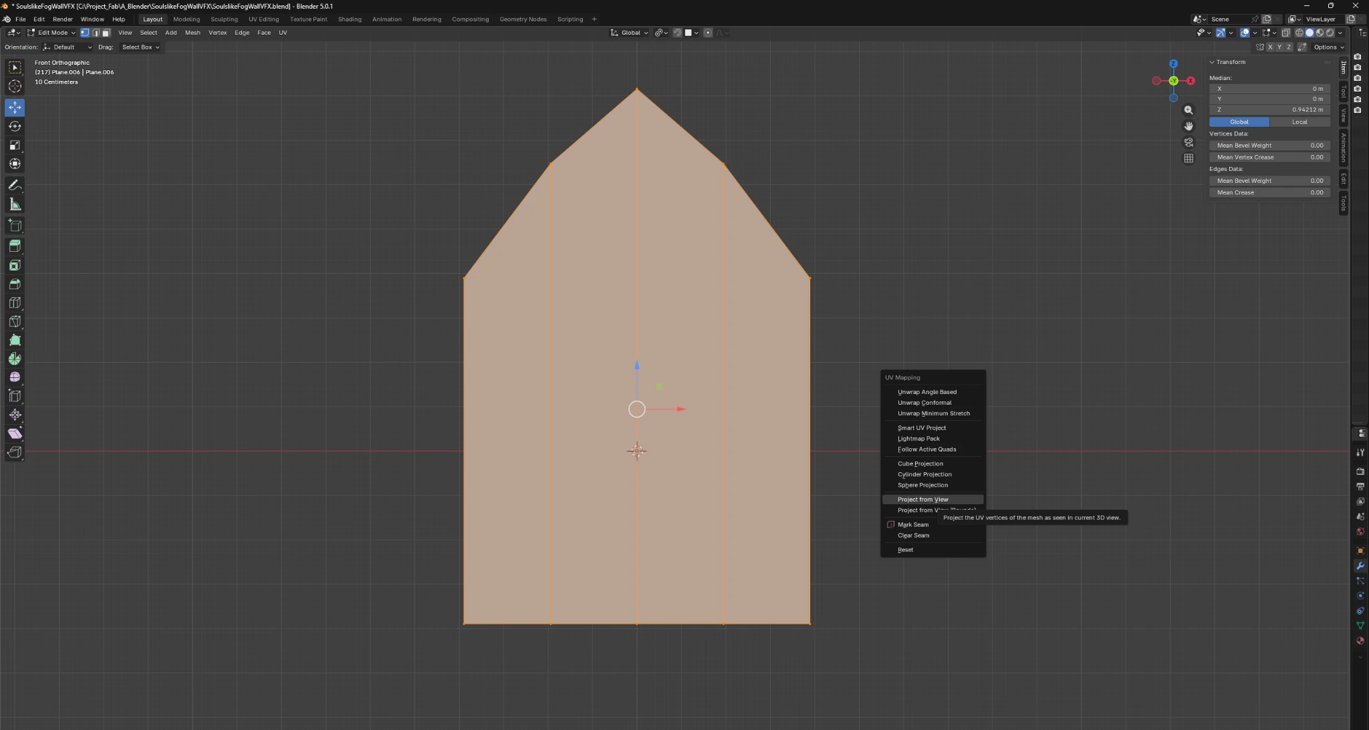This screenshot has height=730, width=1369.
Task: Expand the Options dropdown
Action: 1329,47
